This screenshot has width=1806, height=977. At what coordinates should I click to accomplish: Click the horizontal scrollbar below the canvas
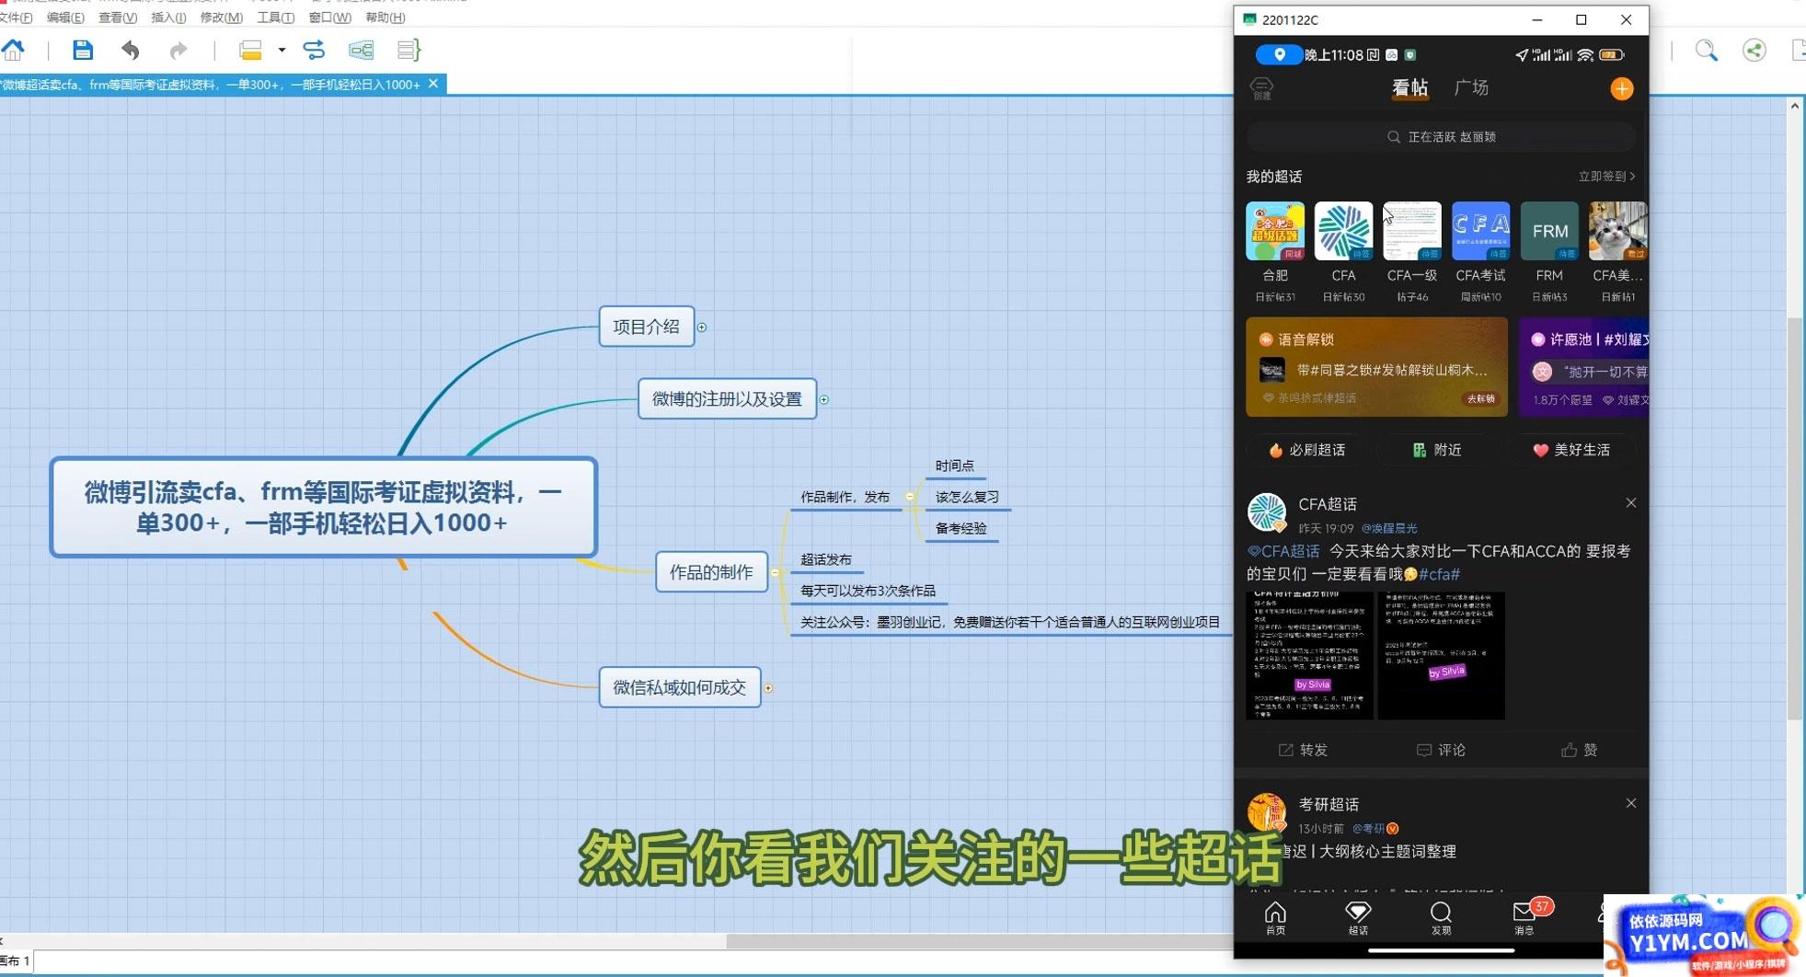click(979, 941)
